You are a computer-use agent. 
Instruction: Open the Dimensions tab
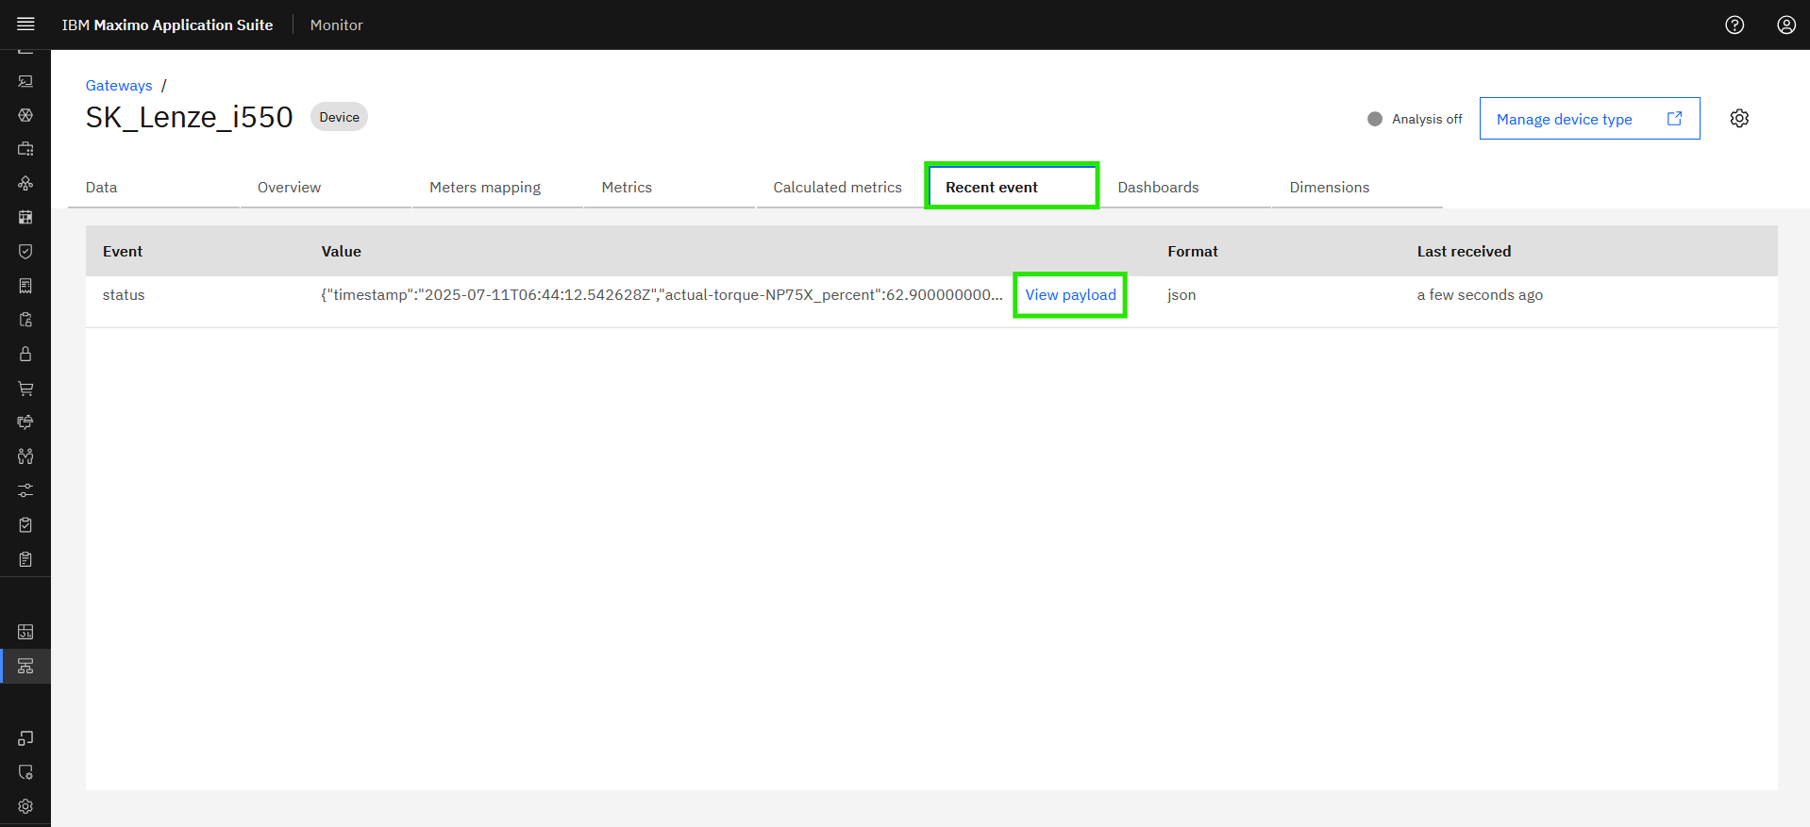1357,187
